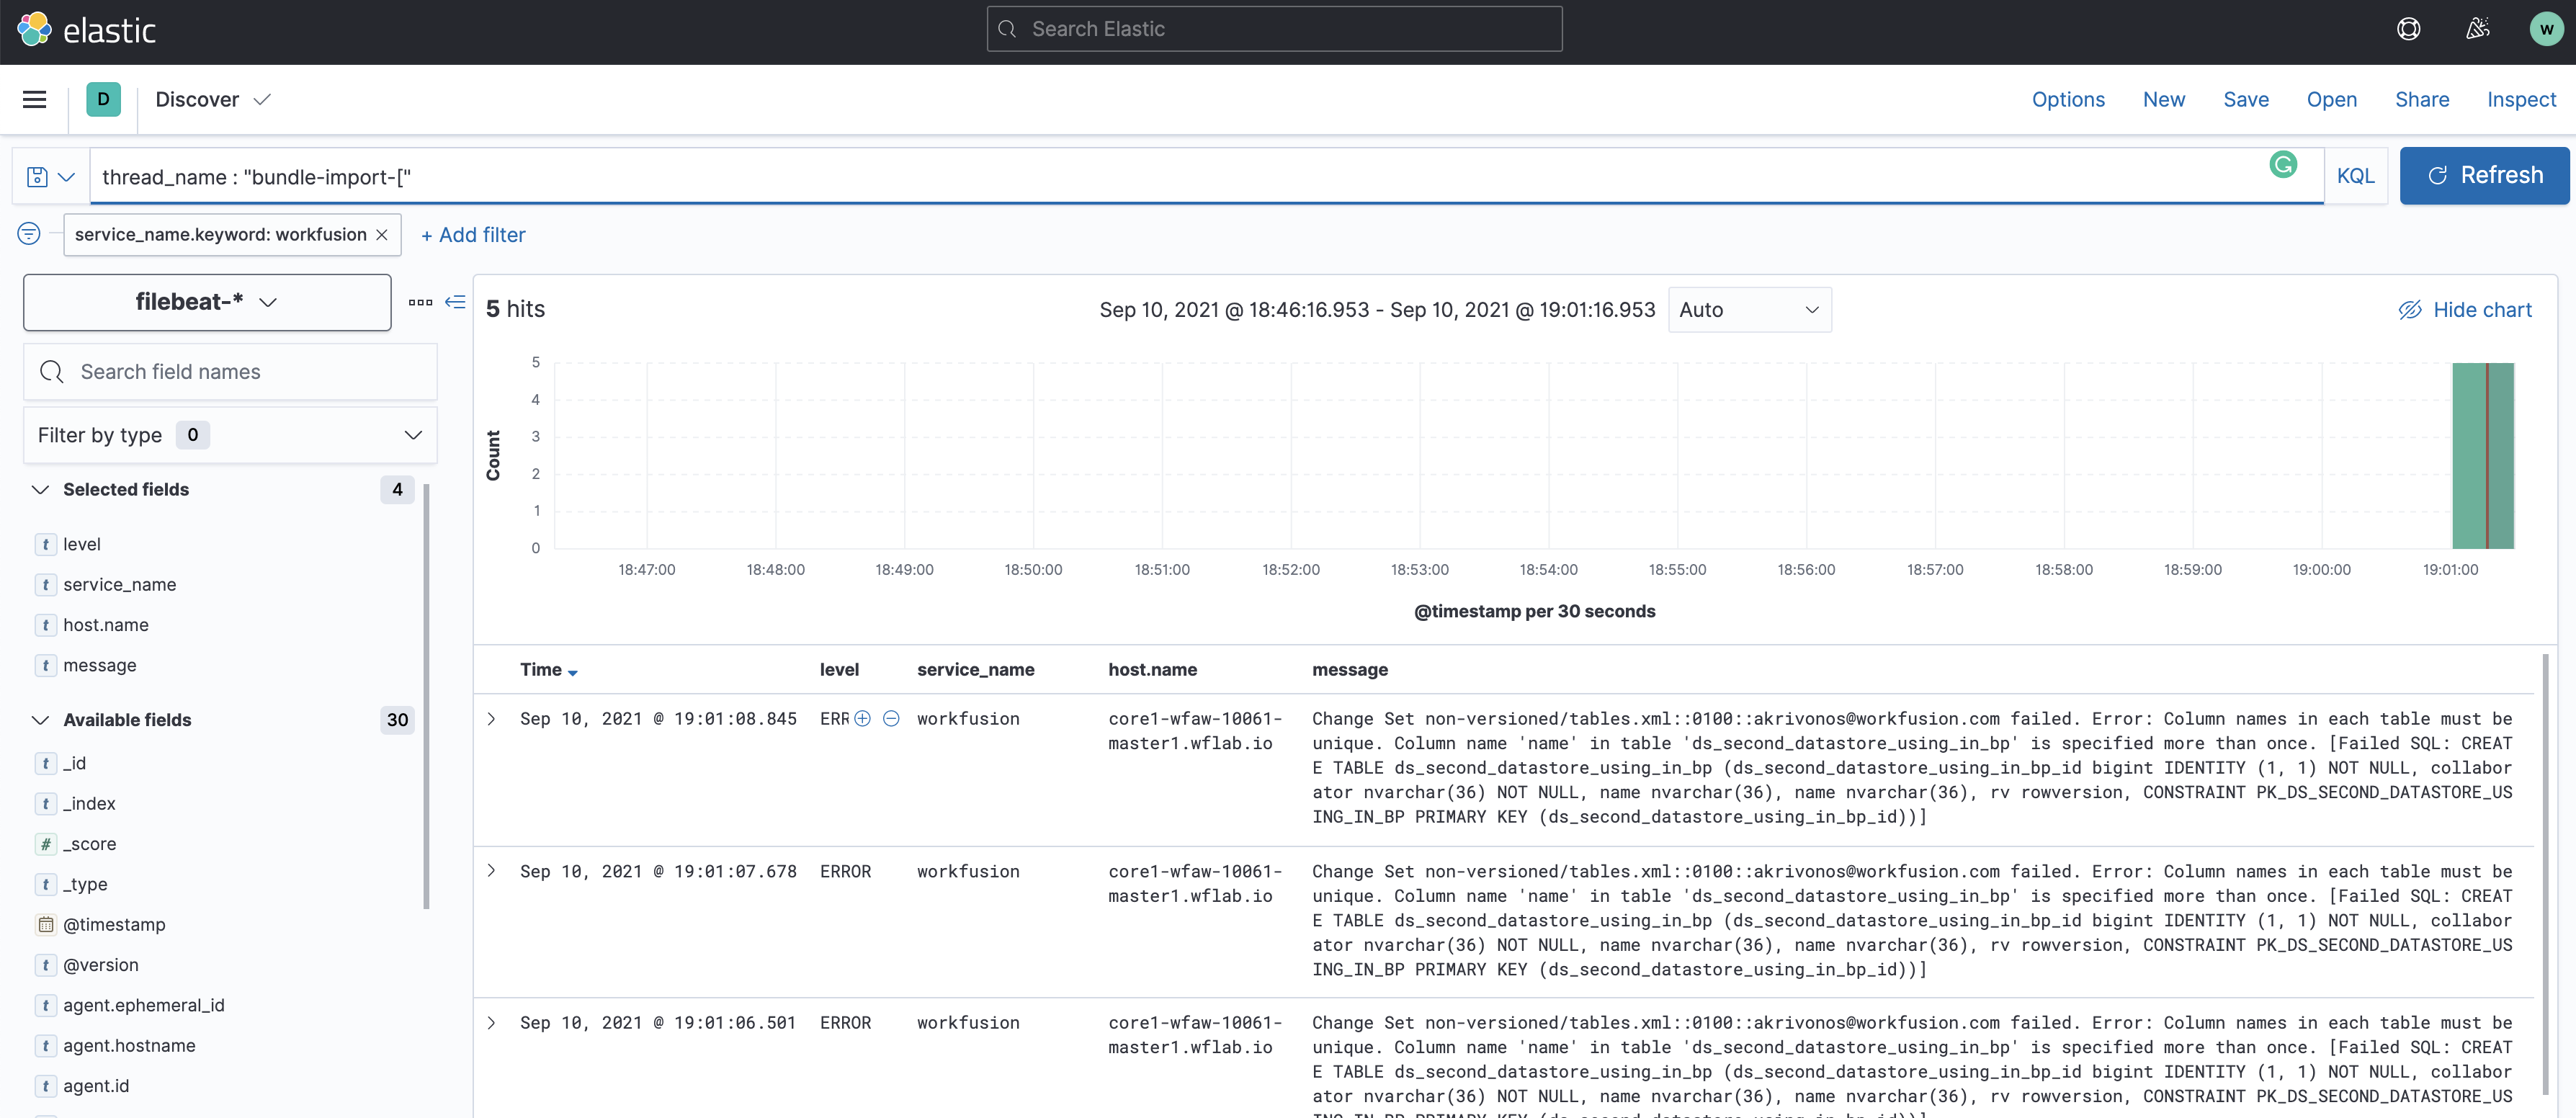This screenshot has height=1118, width=2576.
Task: Open index pattern options three-dots icon
Action: (420, 302)
